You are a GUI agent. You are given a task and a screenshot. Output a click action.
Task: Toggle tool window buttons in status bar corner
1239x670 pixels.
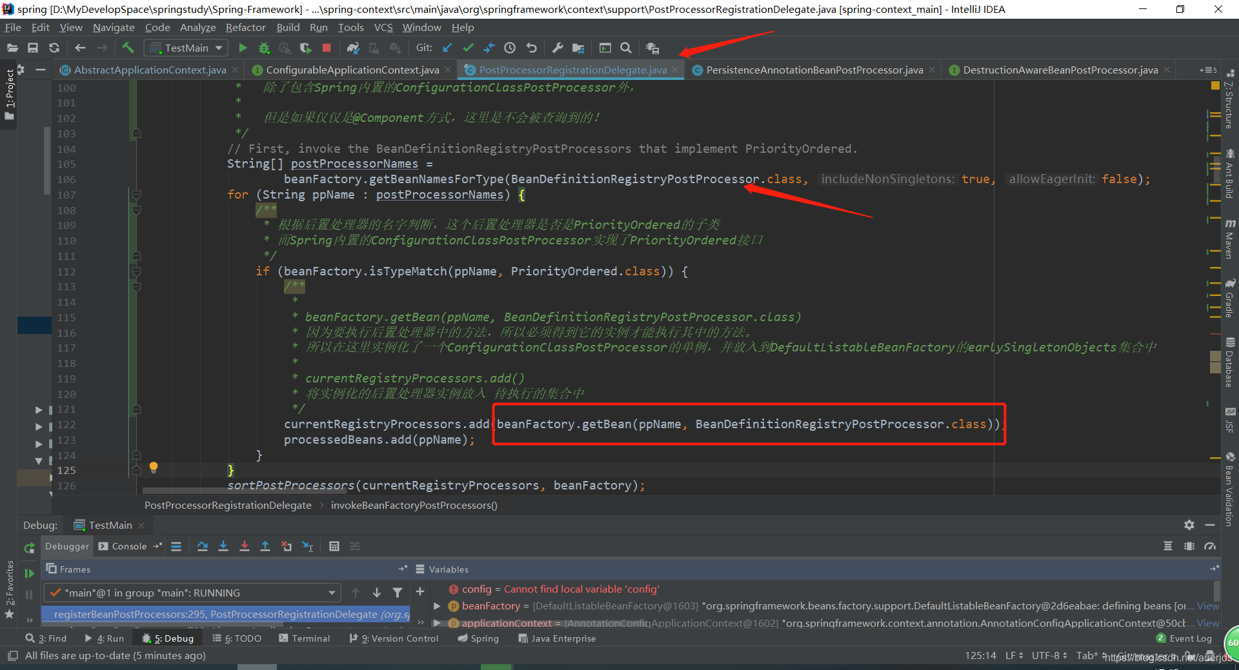12,656
